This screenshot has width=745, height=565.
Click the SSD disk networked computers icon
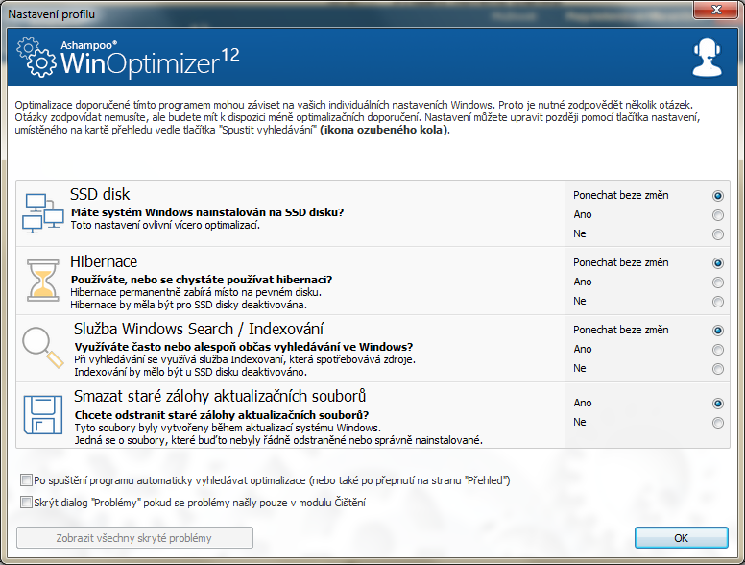pyautogui.click(x=43, y=213)
